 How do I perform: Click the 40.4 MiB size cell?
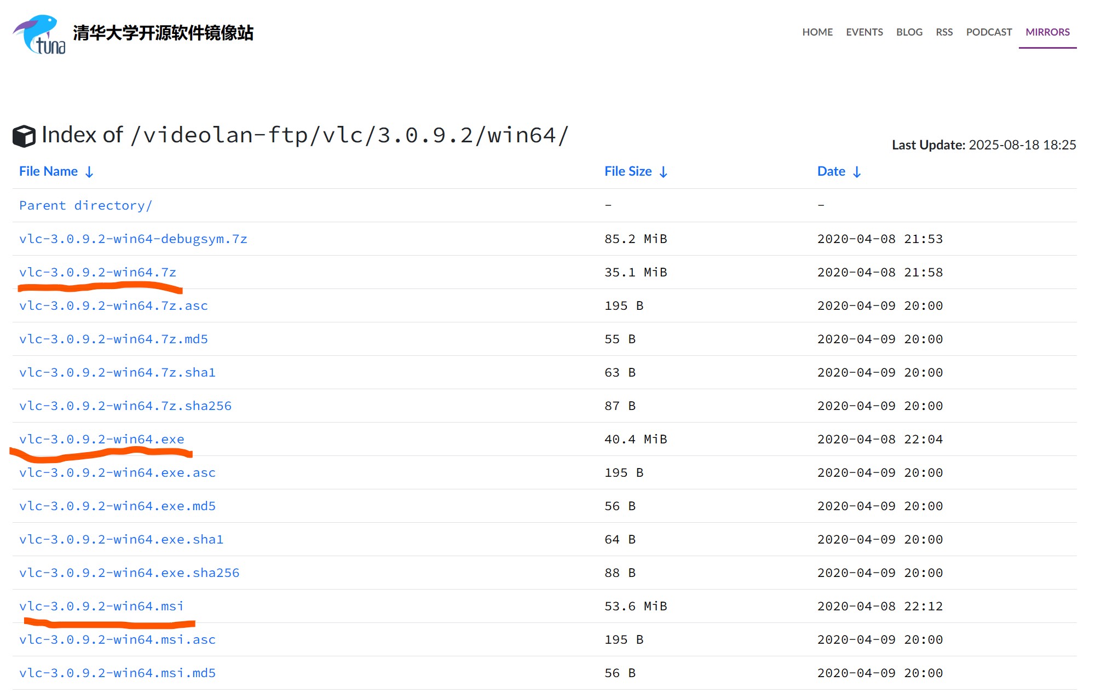(636, 439)
